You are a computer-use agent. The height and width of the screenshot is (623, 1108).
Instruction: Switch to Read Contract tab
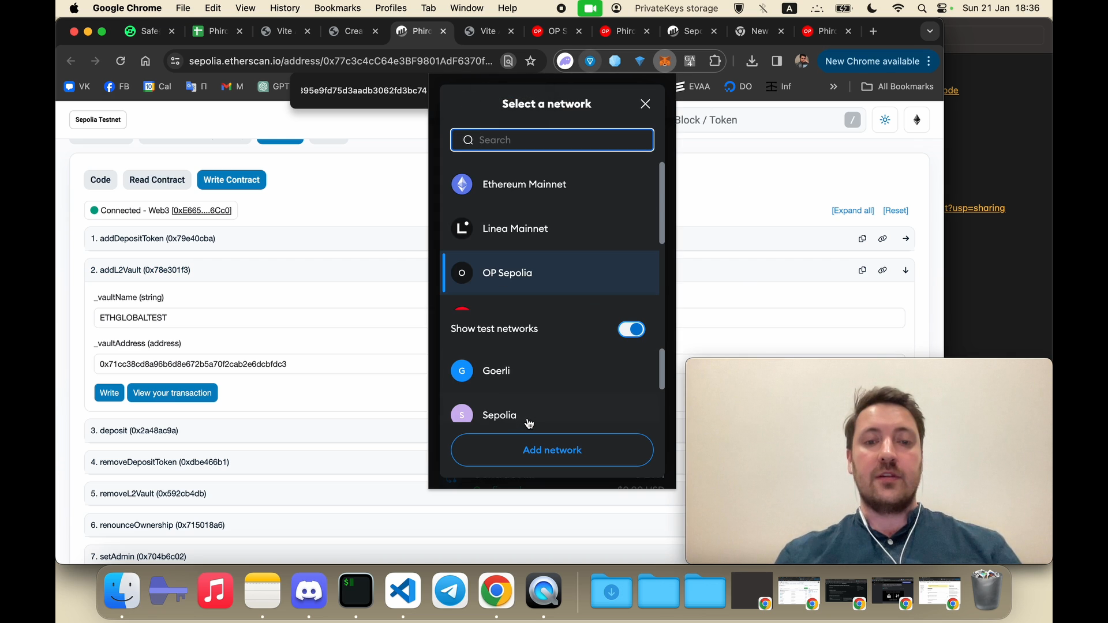[x=157, y=180]
